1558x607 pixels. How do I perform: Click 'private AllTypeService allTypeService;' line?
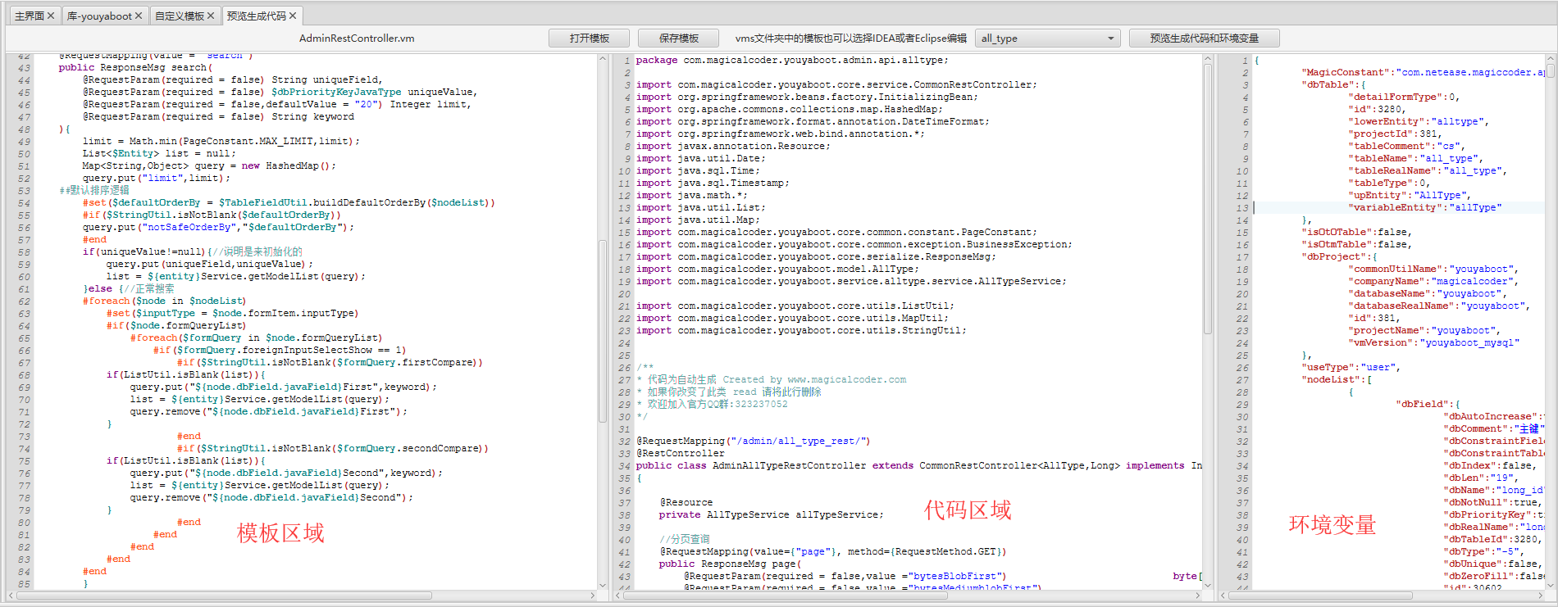[x=772, y=514]
